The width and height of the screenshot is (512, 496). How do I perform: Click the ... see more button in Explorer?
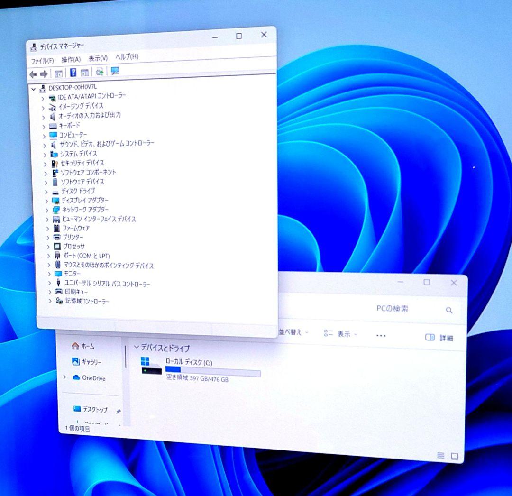tap(381, 336)
